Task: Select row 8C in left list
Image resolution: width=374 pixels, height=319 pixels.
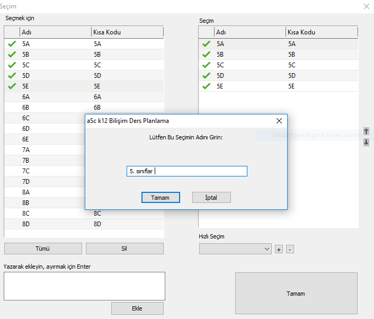Action: [84, 214]
